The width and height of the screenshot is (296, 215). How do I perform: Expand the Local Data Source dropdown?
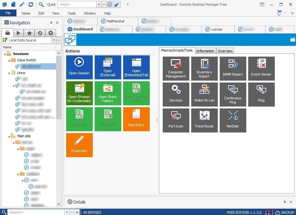(x=54, y=40)
